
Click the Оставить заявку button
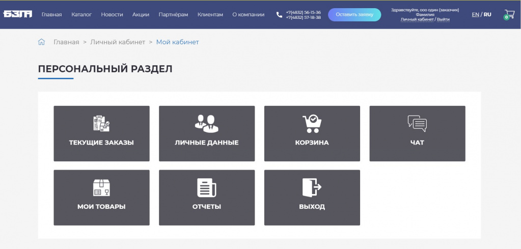click(x=354, y=15)
